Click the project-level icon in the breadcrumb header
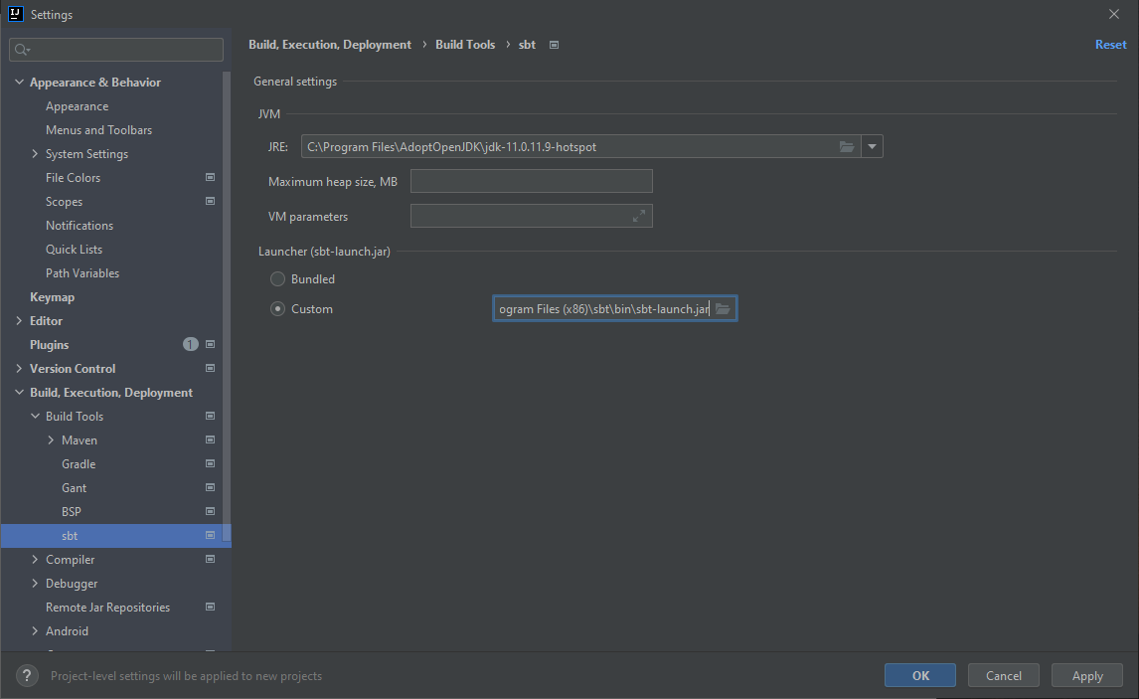Viewport: 1139px width, 699px height. pos(554,45)
